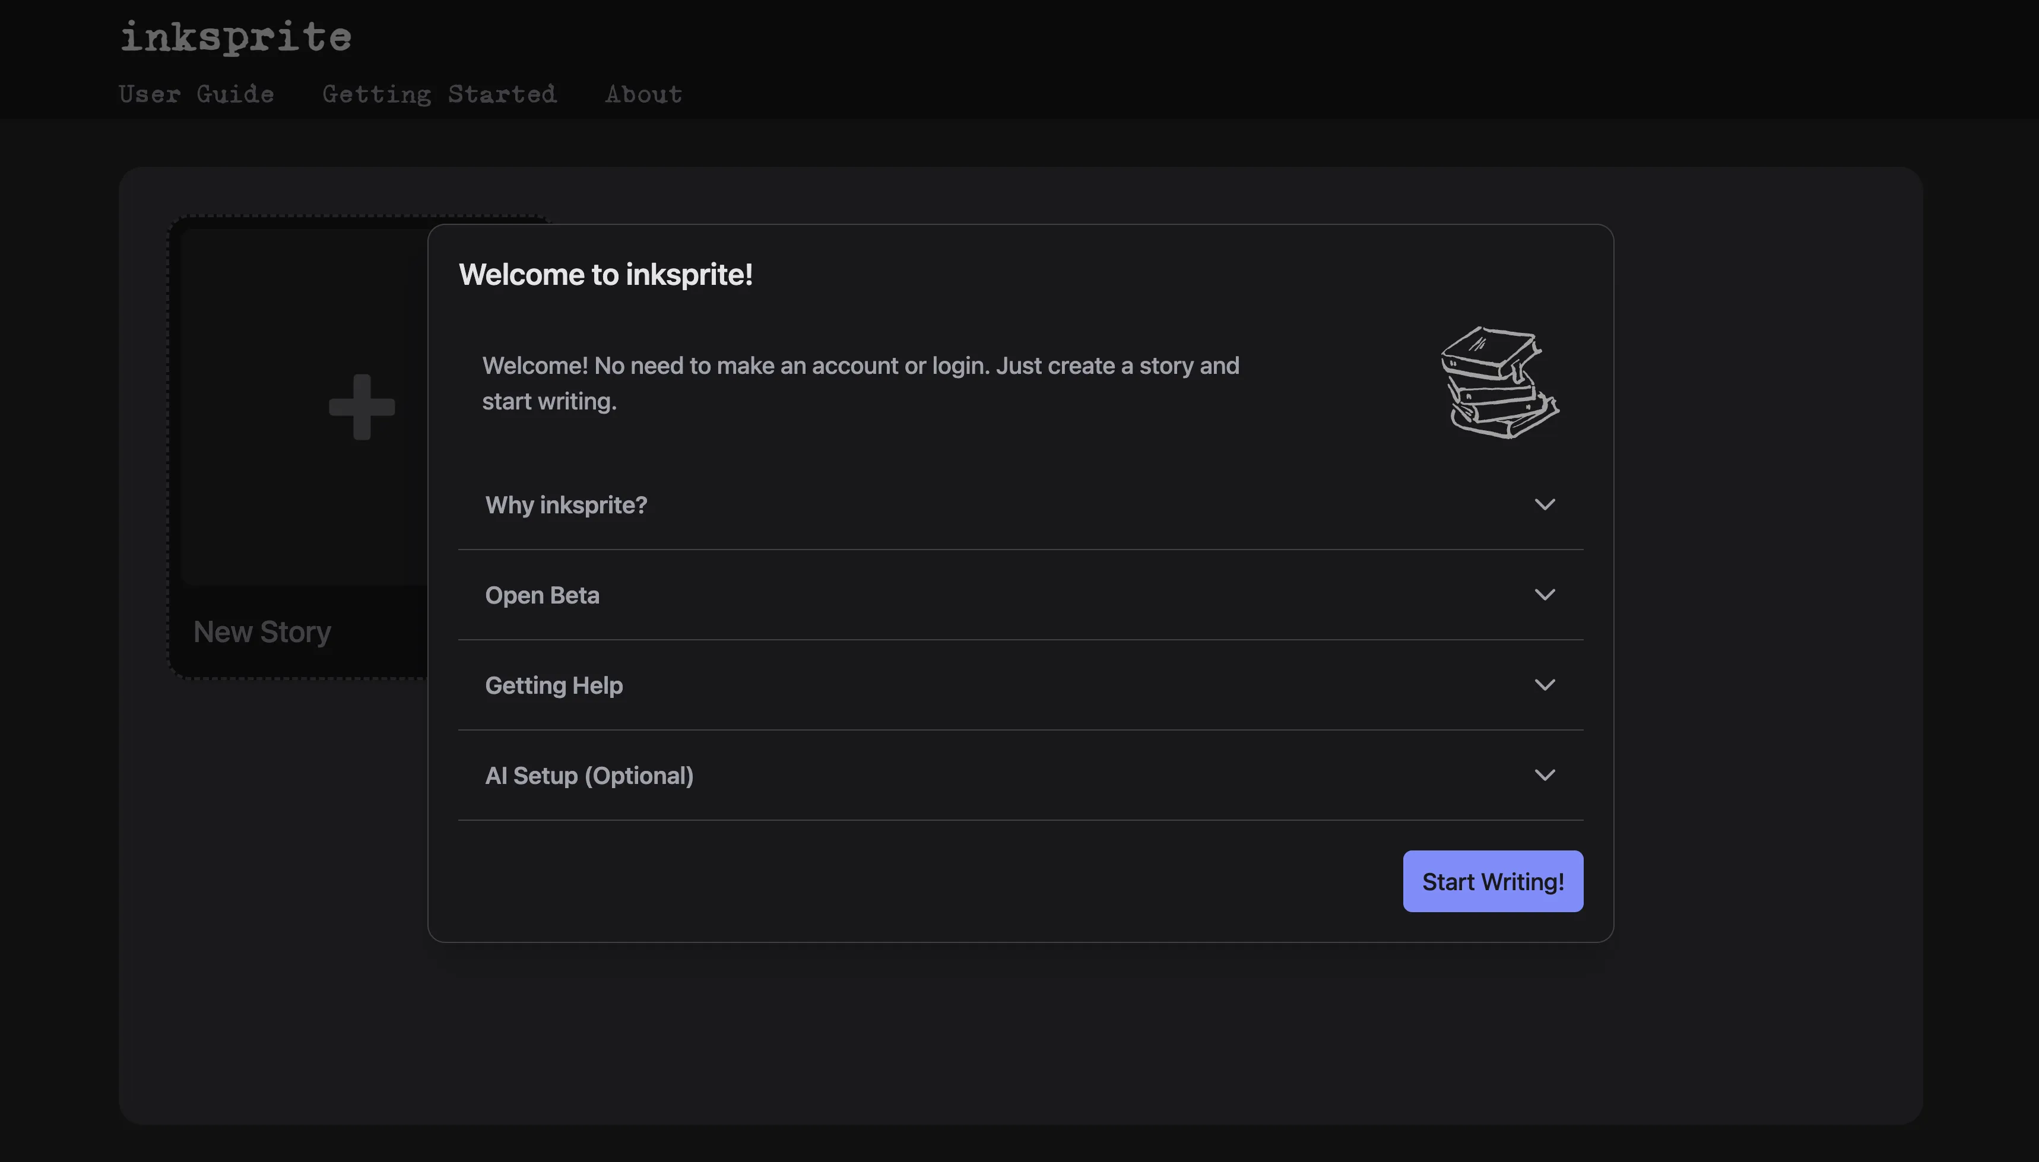Click the chevron next to Why inksprite?
Viewport: 2039px width, 1162px height.
pos(1544,504)
